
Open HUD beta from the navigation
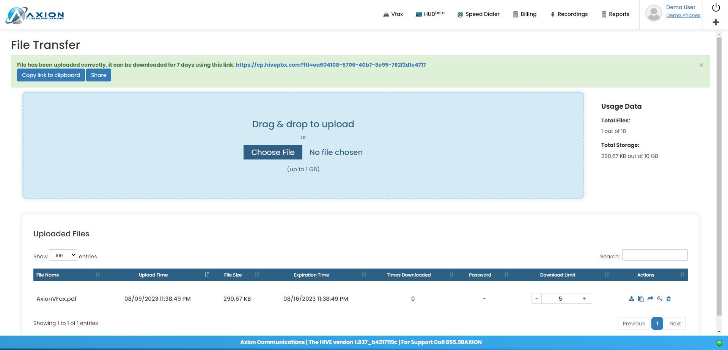pyautogui.click(x=429, y=14)
